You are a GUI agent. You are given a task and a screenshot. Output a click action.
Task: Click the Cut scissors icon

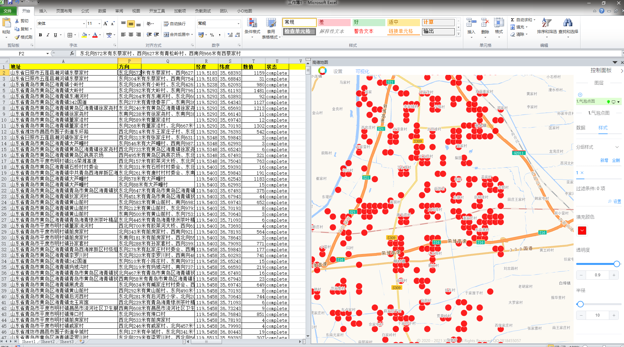(17, 21)
